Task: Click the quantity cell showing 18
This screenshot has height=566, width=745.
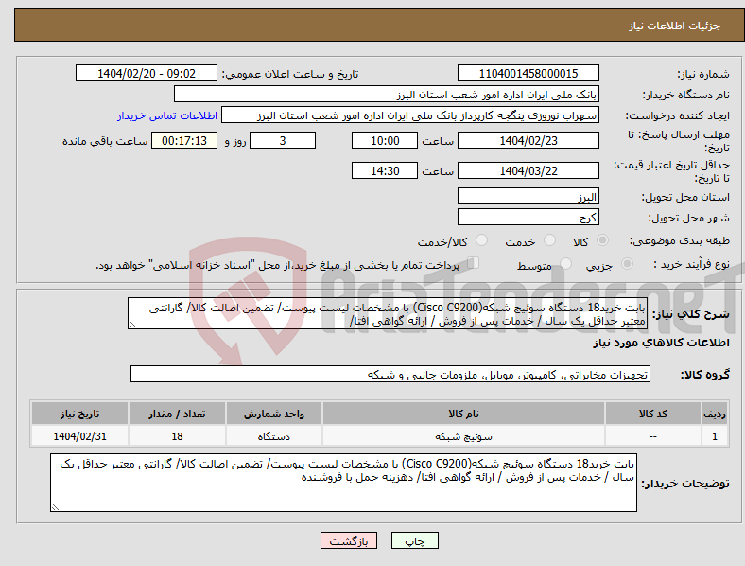Action: click(177, 436)
